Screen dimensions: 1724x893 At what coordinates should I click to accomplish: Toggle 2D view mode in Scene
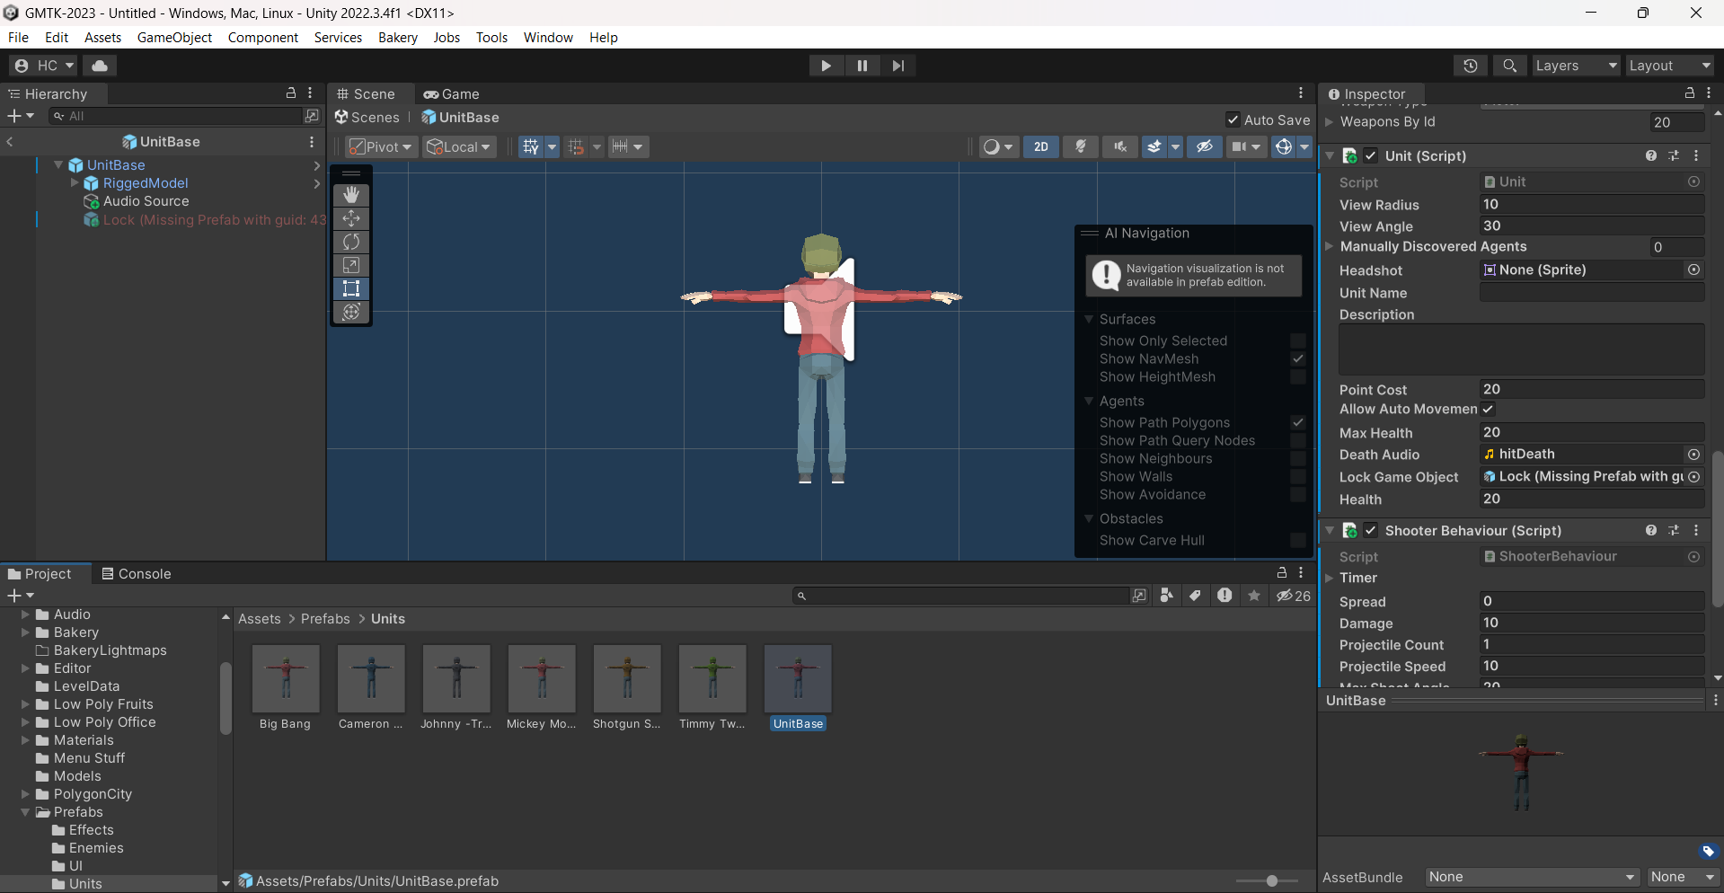click(x=1040, y=146)
